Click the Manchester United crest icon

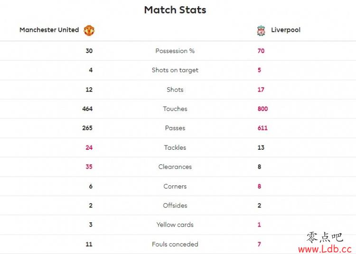89,30
